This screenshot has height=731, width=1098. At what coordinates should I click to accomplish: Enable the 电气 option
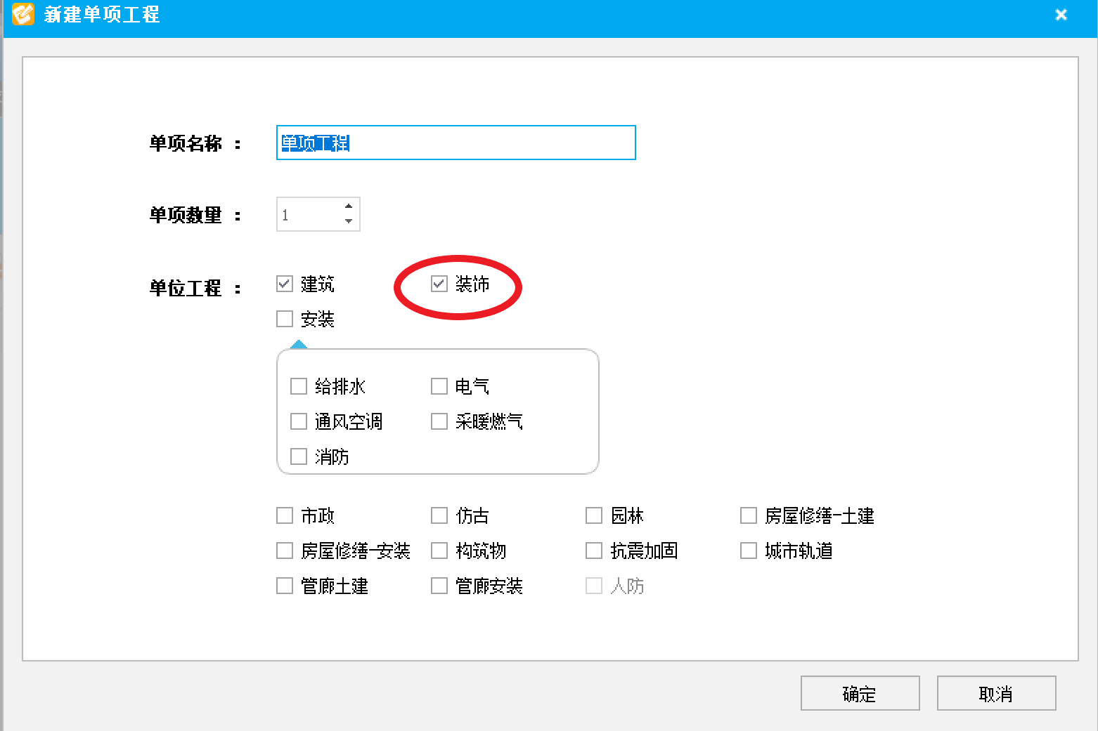(439, 386)
